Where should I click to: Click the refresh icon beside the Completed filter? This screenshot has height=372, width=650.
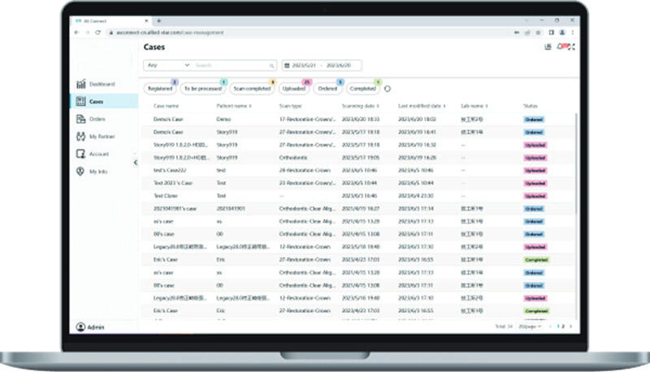tap(388, 89)
